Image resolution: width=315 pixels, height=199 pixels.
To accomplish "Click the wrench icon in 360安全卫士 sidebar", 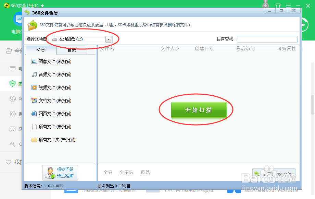I will 12,144.
